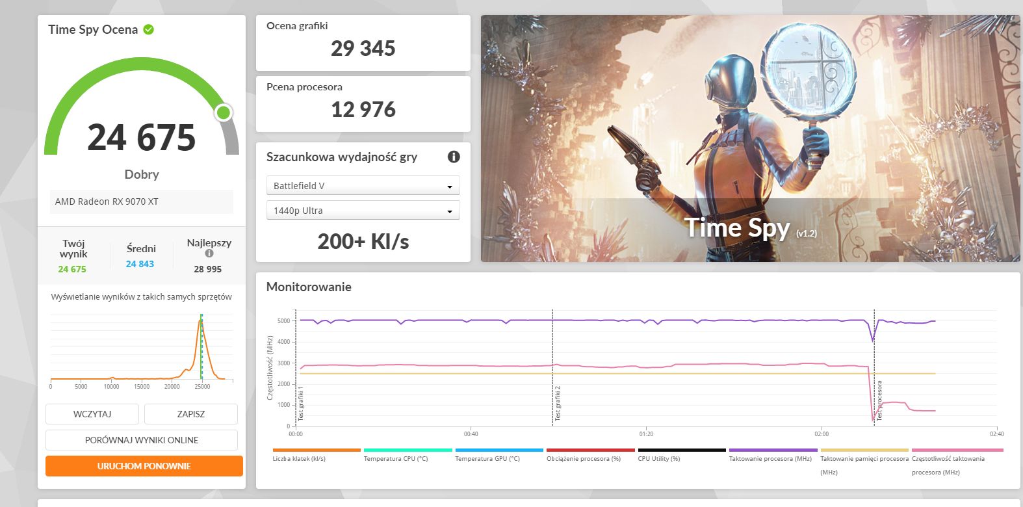Click the 'Time Spy Ocena' panel title
1023x507 pixels.
tap(93, 29)
